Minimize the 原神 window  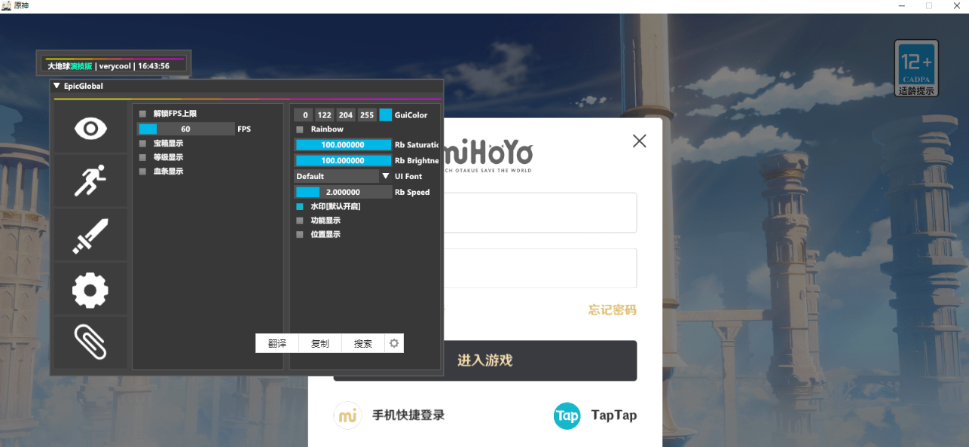(x=903, y=5)
